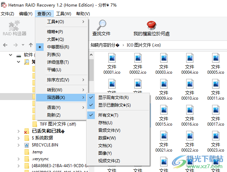Select file 00023.ico icon
Viewport: 227px width, 172px height.
[216, 136]
